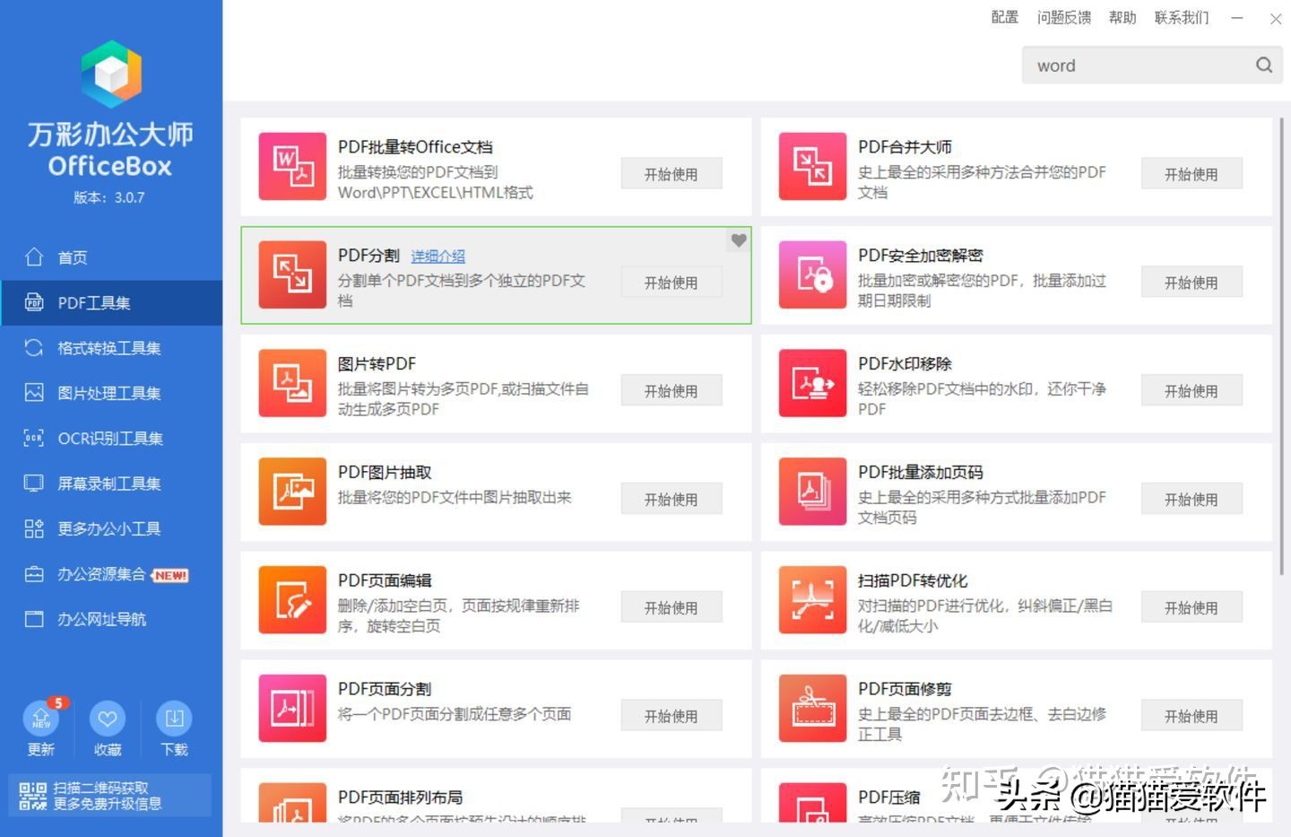Screen dimensions: 1291x837
Task: Open the 帮助 menu
Action: pyautogui.click(x=1122, y=17)
